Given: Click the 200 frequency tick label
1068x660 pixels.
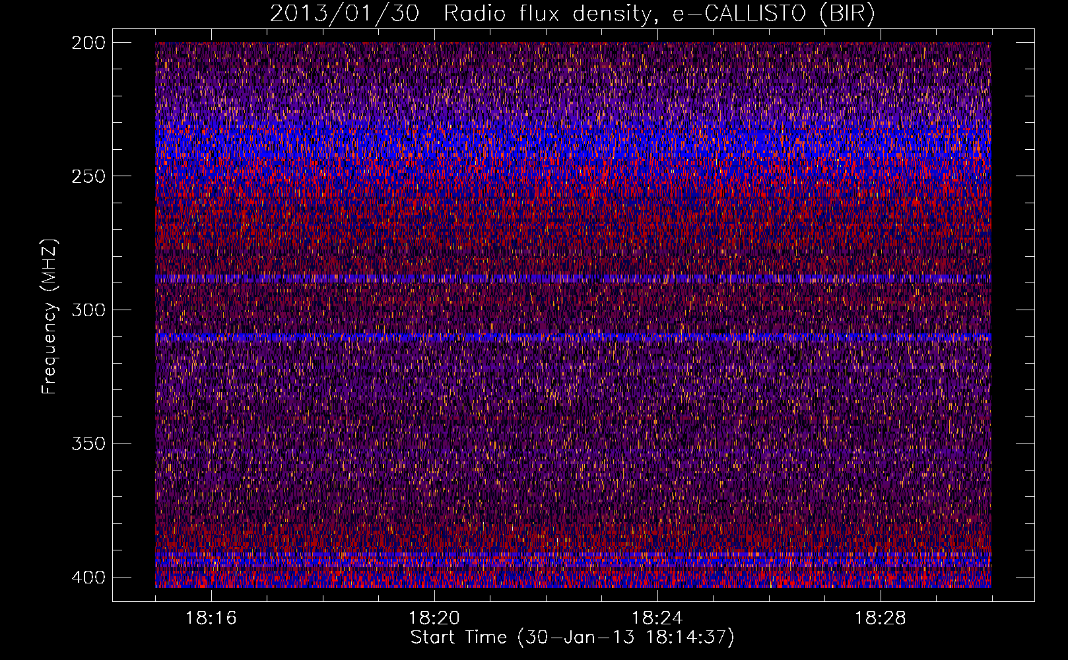Looking at the screenshot, I should 88,42.
